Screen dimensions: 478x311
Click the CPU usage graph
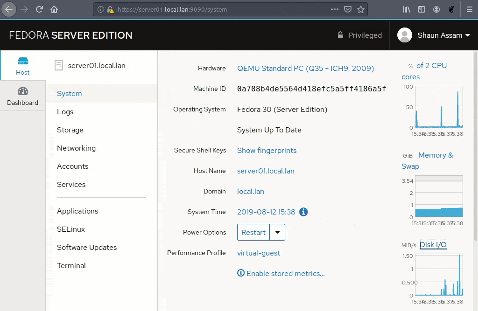439,107
